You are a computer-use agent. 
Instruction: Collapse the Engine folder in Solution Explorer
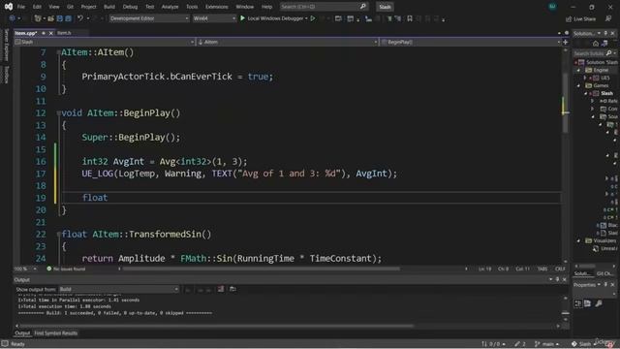[x=579, y=70]
